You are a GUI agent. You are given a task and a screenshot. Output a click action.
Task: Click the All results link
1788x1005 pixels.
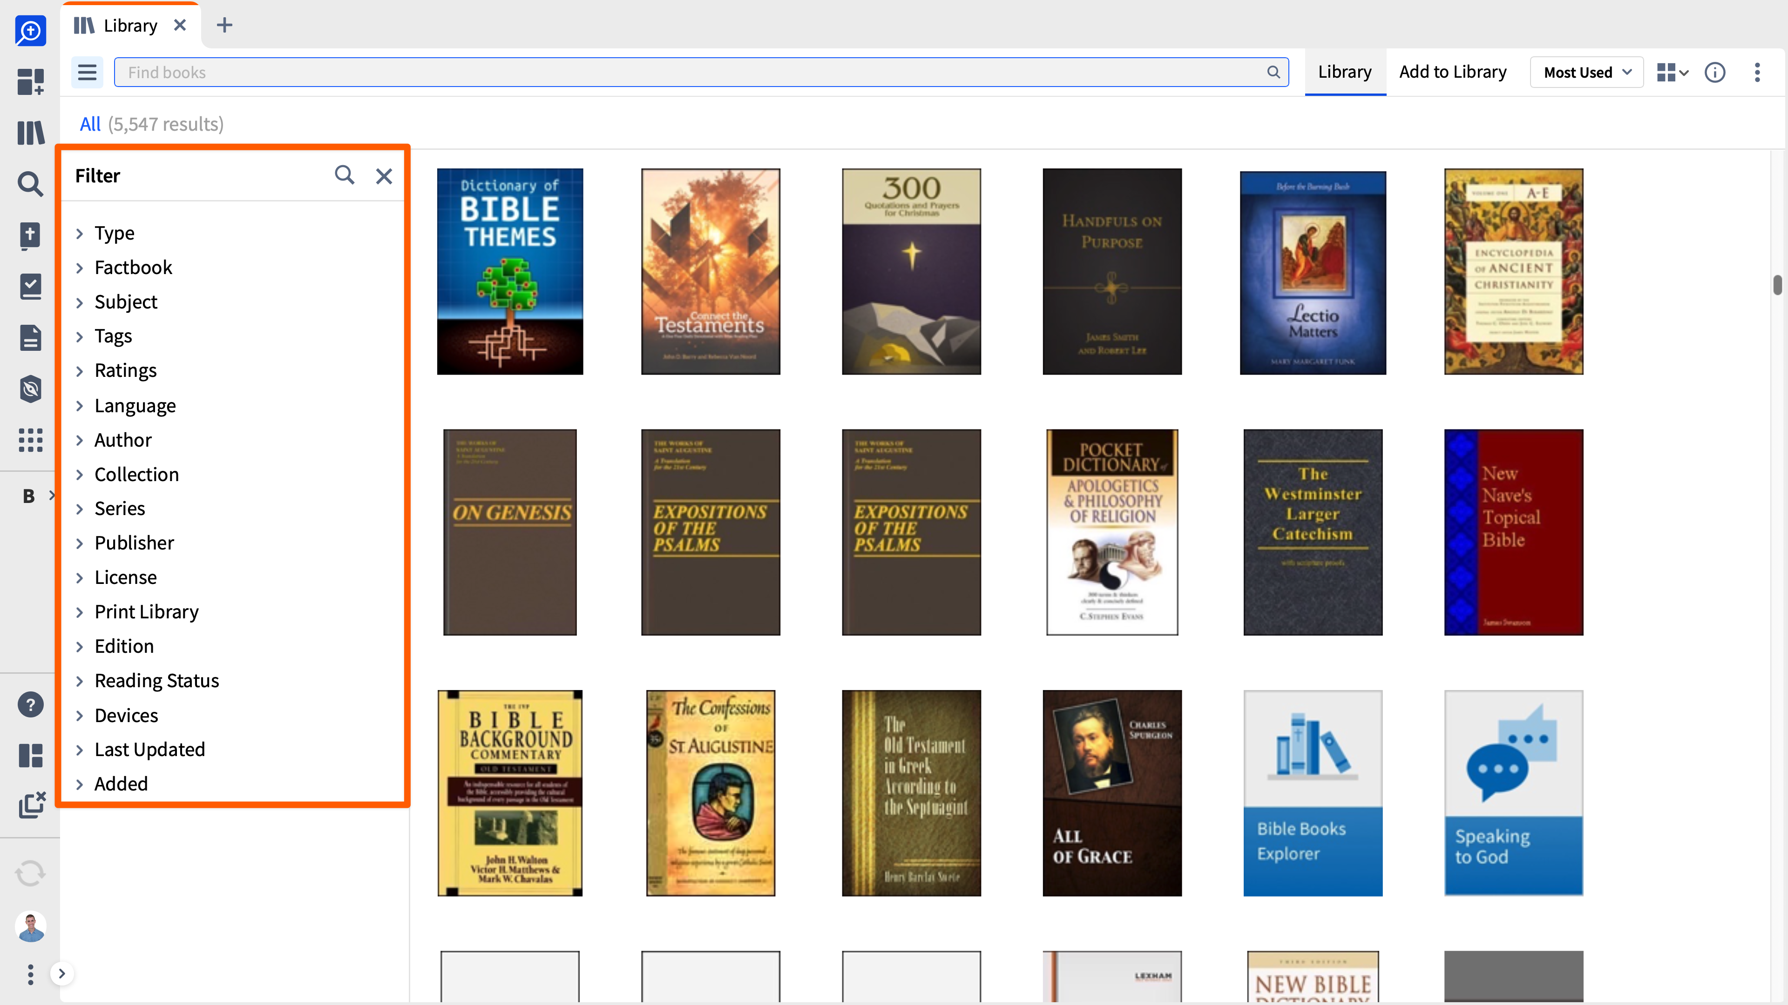(90, 124)
